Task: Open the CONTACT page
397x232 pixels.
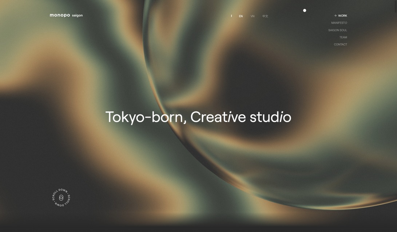Action: click(x=340, y=44)
